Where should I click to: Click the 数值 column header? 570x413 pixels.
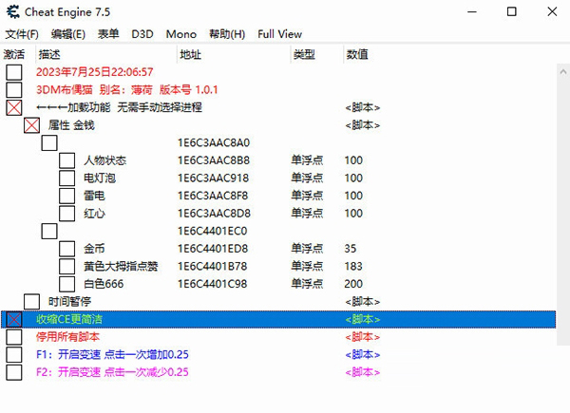click(x=357, y=54)
